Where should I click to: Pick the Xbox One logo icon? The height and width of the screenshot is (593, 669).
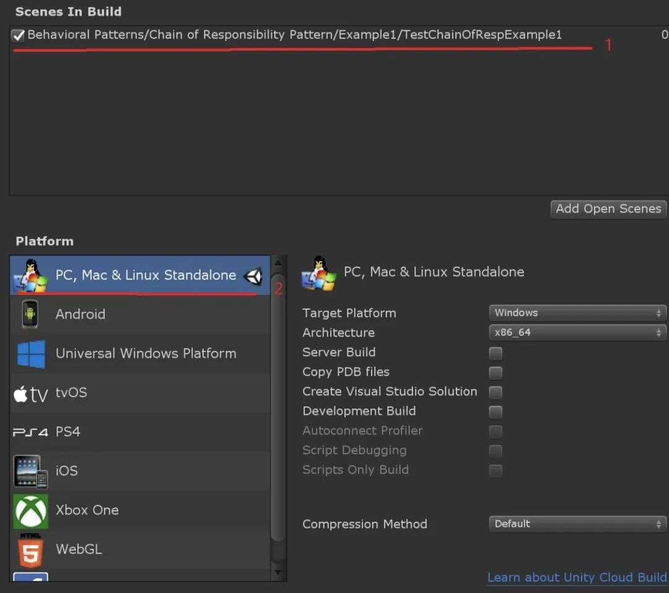coord(30,511)
